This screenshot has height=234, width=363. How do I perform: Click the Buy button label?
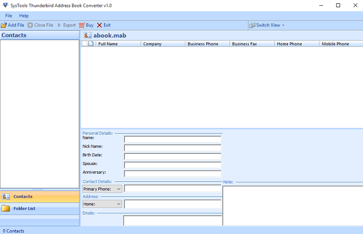coord(90,25)
